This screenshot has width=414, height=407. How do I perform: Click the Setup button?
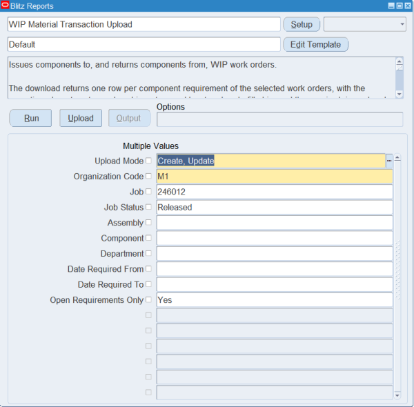click(302, 24)
